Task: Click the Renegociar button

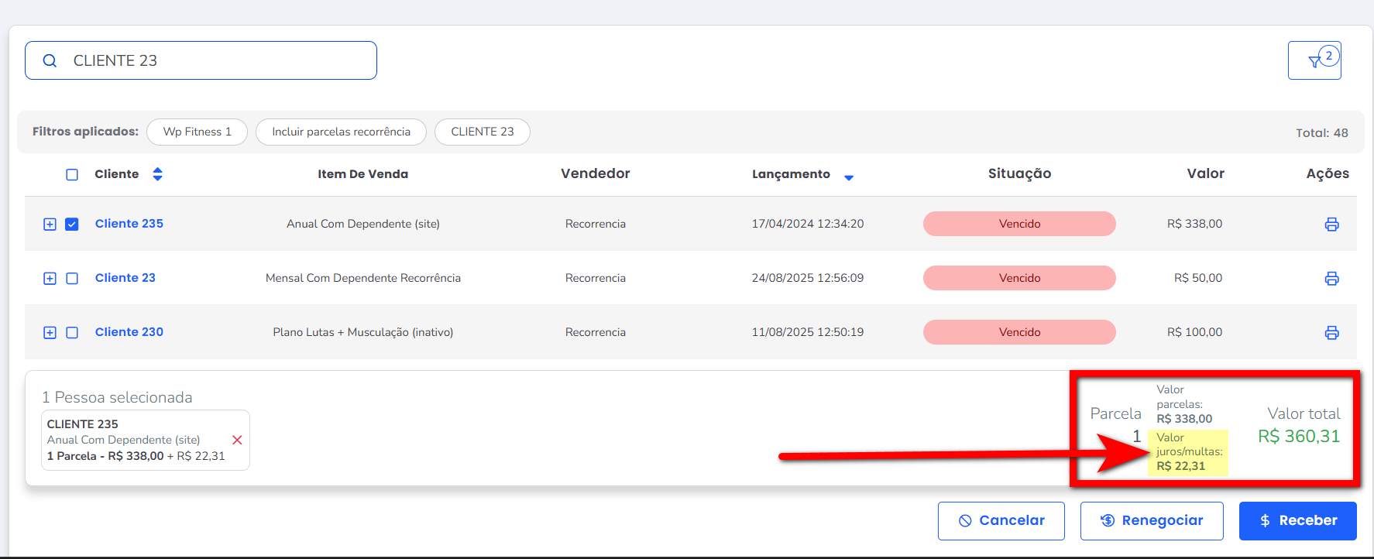Action: 1151,521
